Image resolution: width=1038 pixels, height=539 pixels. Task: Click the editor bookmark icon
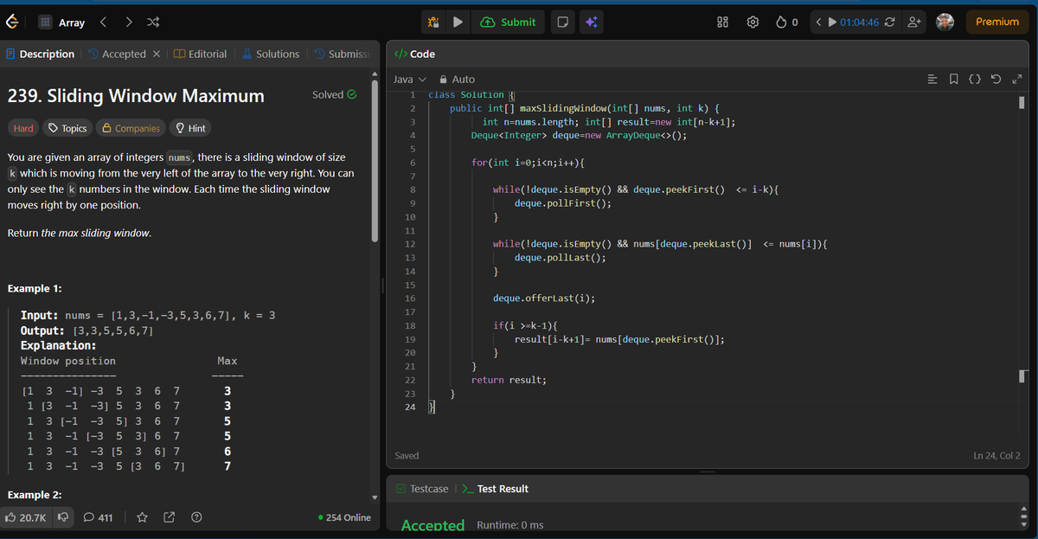pyautogui.click(x=953, y=80)
